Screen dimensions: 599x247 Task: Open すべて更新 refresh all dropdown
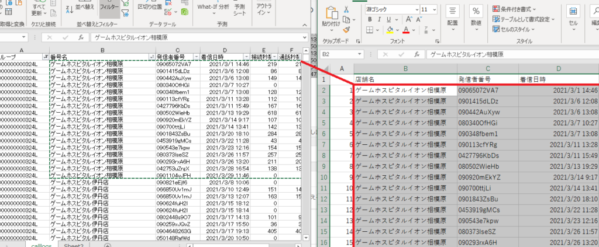39,10
